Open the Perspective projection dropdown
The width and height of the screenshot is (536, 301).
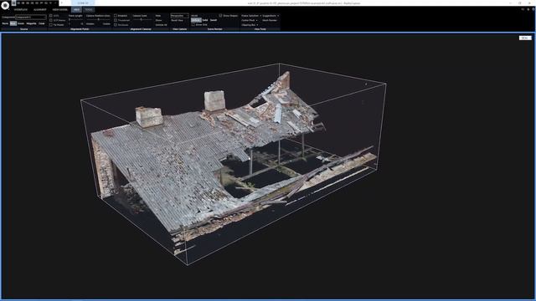point(179,16)
